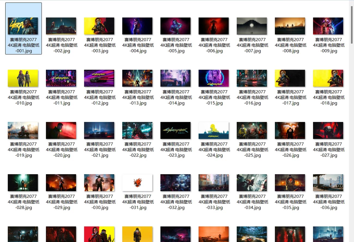Click filename label ending -018.jpg
Viewport: 354px width, 242px height.
(328, 97)
